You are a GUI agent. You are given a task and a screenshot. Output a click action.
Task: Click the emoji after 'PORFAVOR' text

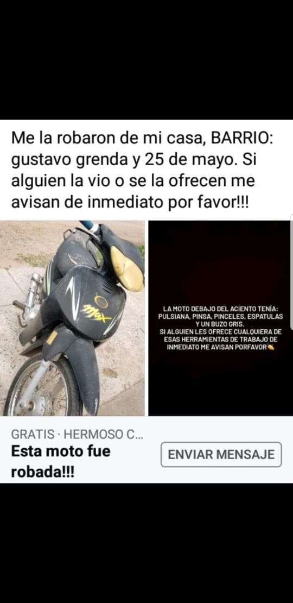271,348
